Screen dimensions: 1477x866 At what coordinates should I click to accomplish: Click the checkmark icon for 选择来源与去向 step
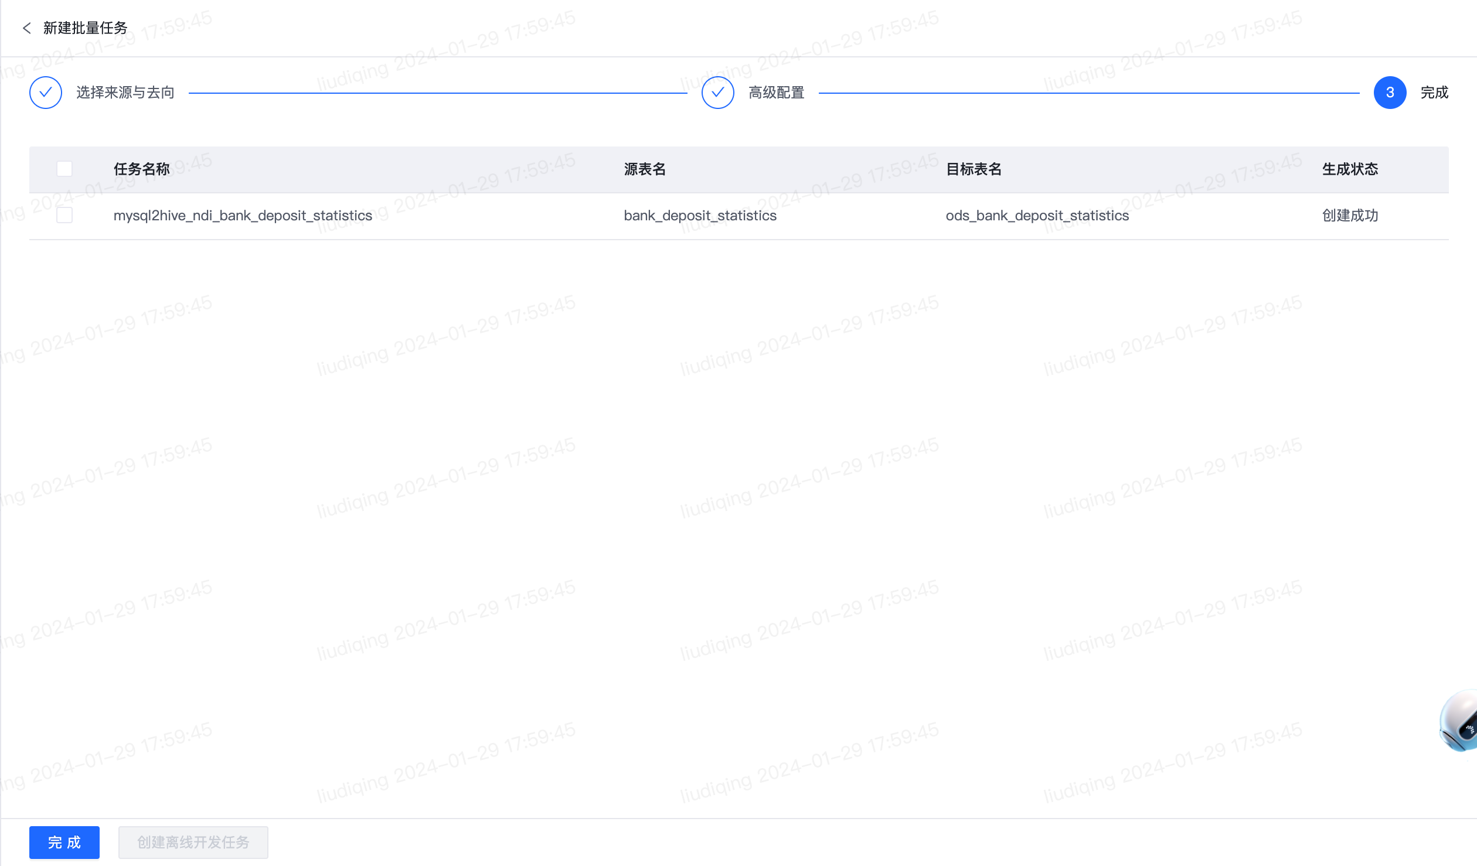46,93
